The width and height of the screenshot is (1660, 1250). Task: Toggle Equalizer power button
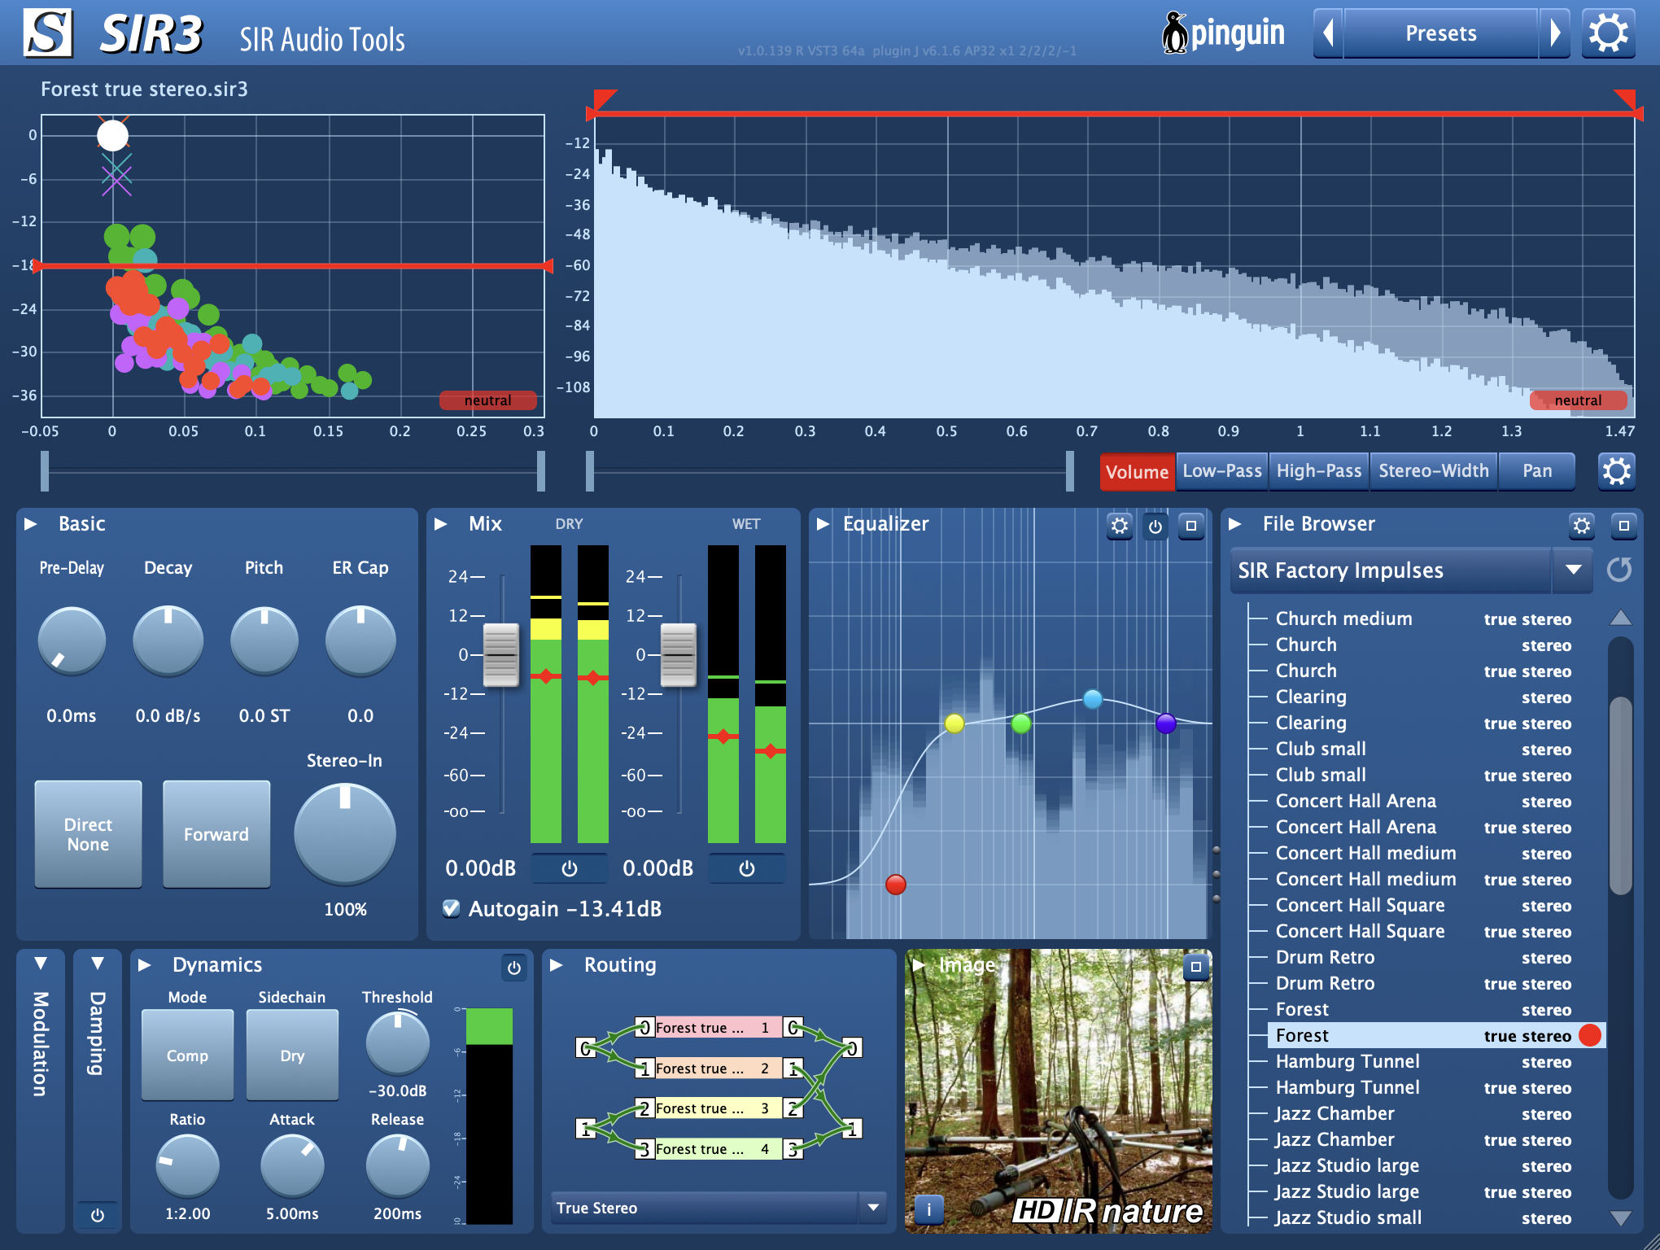point(1155,526)
